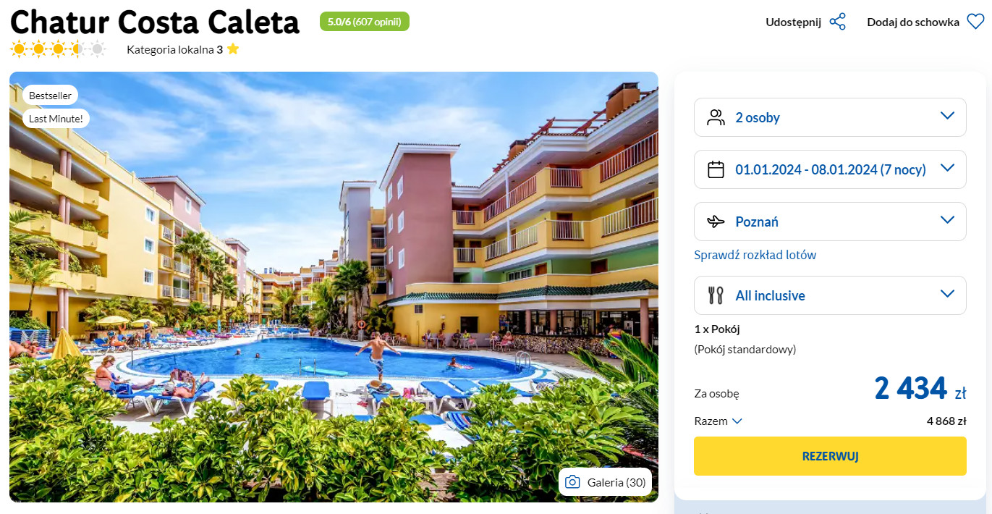Viewport: 992px width, 514px height.
Task: Click the Last Minute! label on photo
Action: coord(56,118)
